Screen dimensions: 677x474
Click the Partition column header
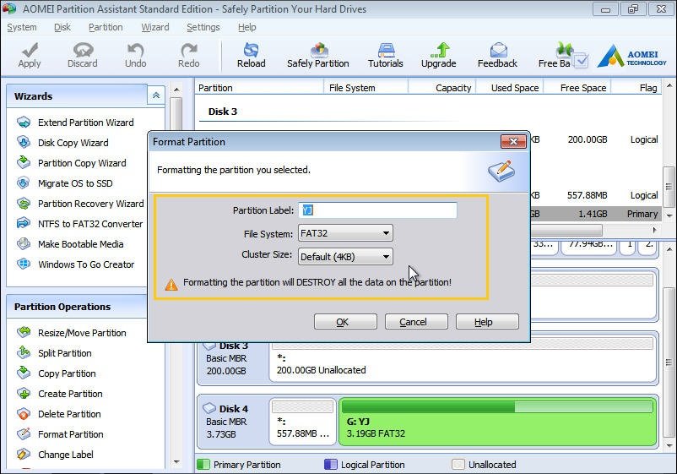[259, 88]
